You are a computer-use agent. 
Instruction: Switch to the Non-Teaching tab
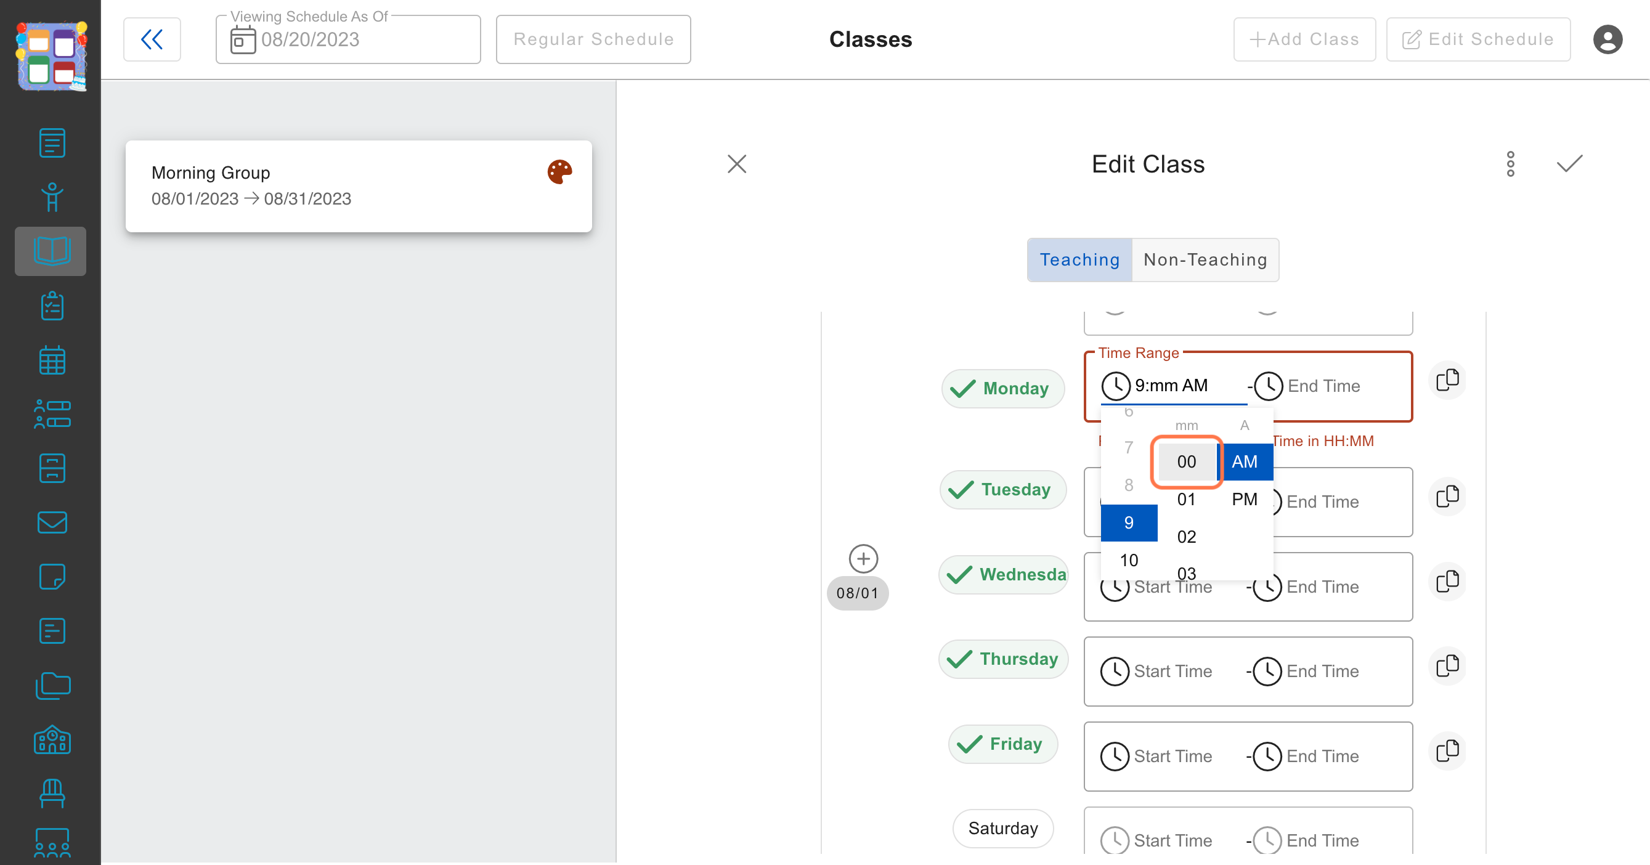coord(1205,260)
